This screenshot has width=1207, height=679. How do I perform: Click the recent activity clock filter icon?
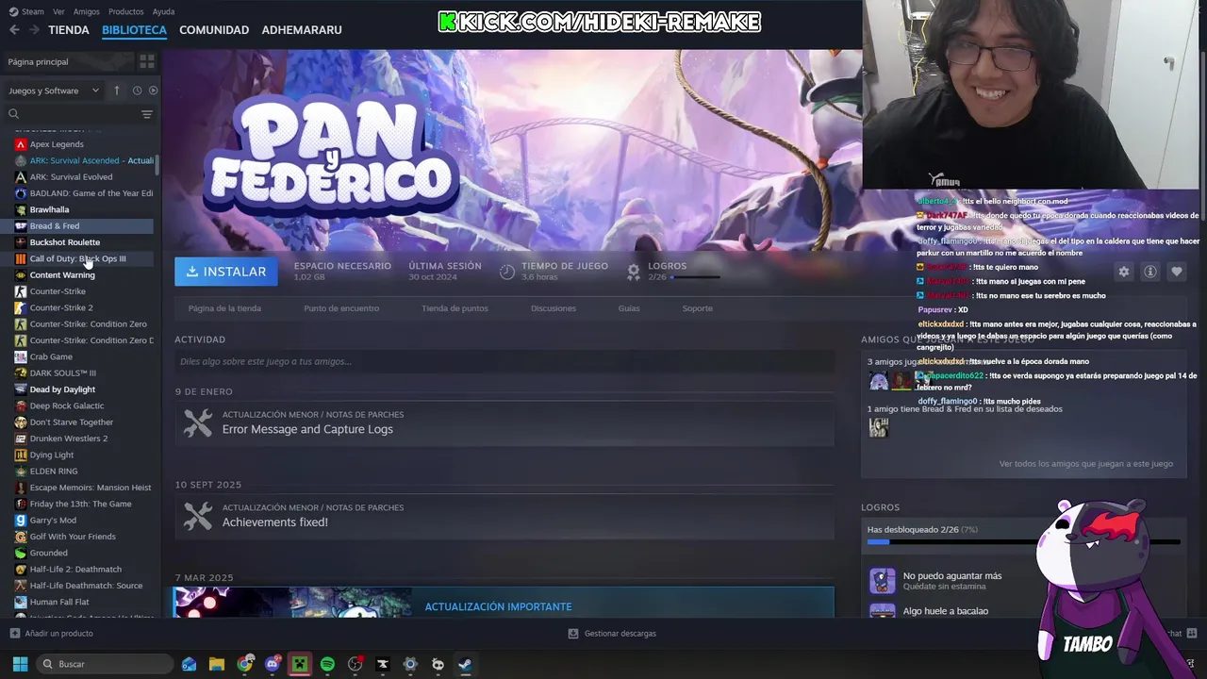pos(137,91)
